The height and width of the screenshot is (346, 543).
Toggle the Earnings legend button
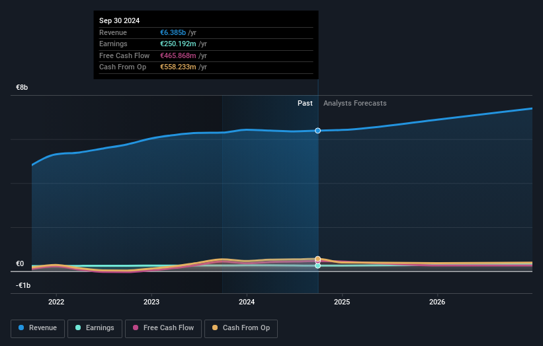(95, 328)
